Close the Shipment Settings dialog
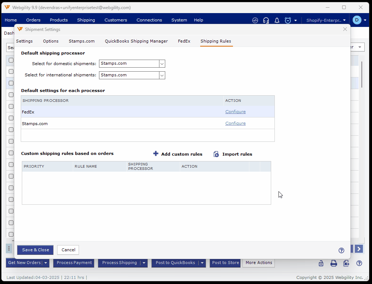372x284 pixels. [345, 29]
